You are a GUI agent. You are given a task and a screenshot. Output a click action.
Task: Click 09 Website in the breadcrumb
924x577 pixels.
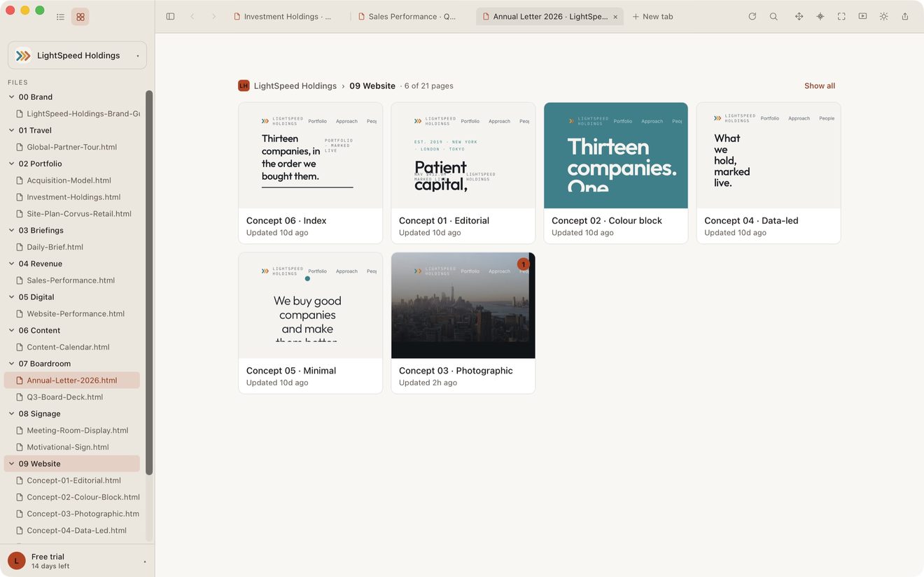[x=372, y=86]
